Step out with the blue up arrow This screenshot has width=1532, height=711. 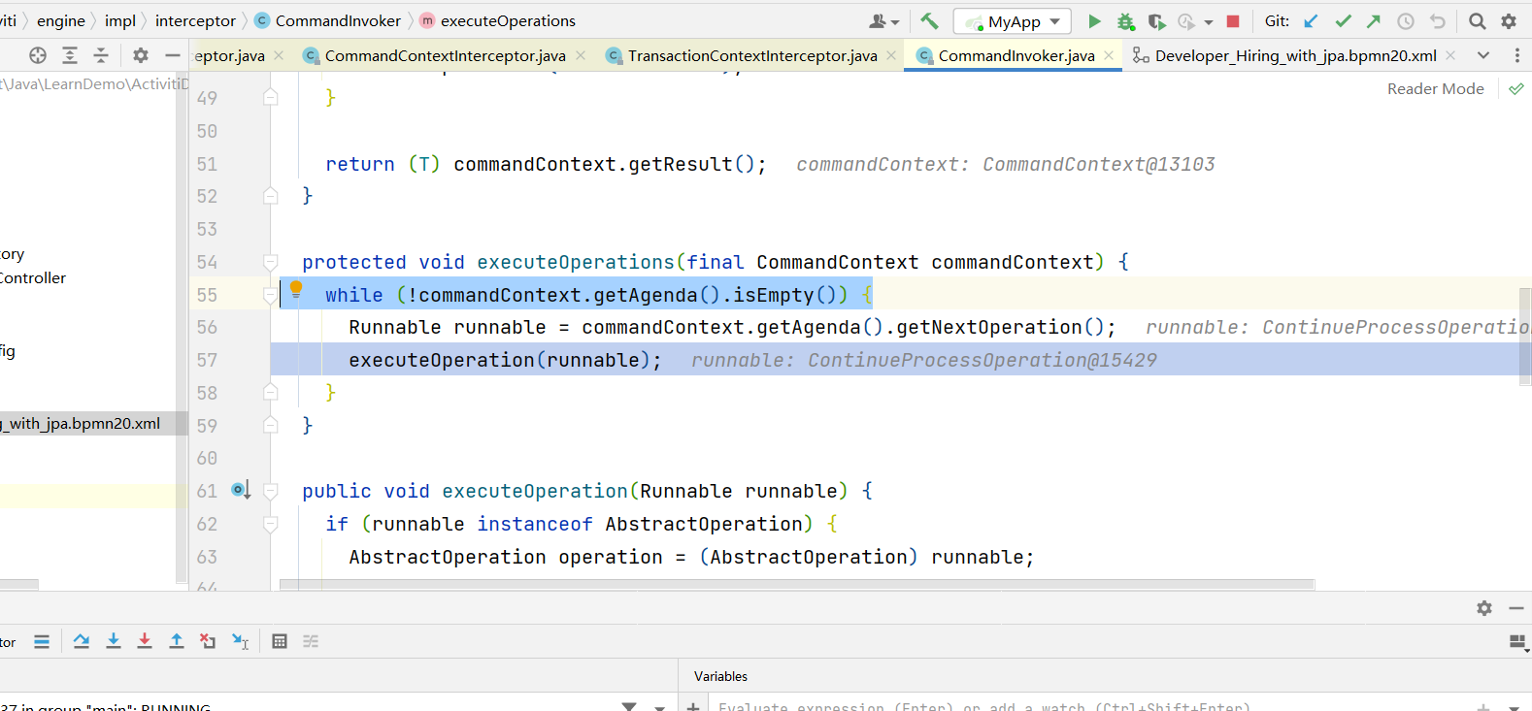[177, 641]
